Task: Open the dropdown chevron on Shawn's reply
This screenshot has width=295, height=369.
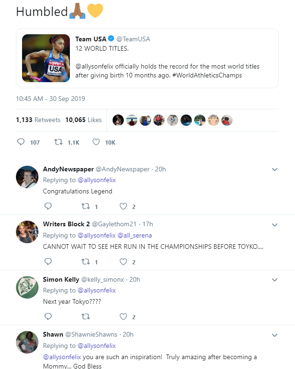Action: click(x=275, y=335)
